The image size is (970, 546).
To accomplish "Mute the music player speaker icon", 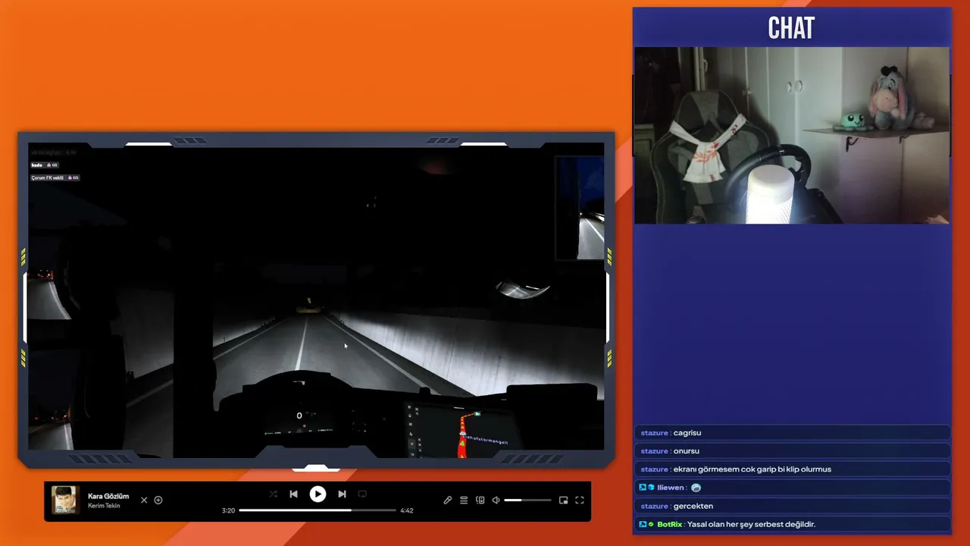I will (x=496, y=500).
